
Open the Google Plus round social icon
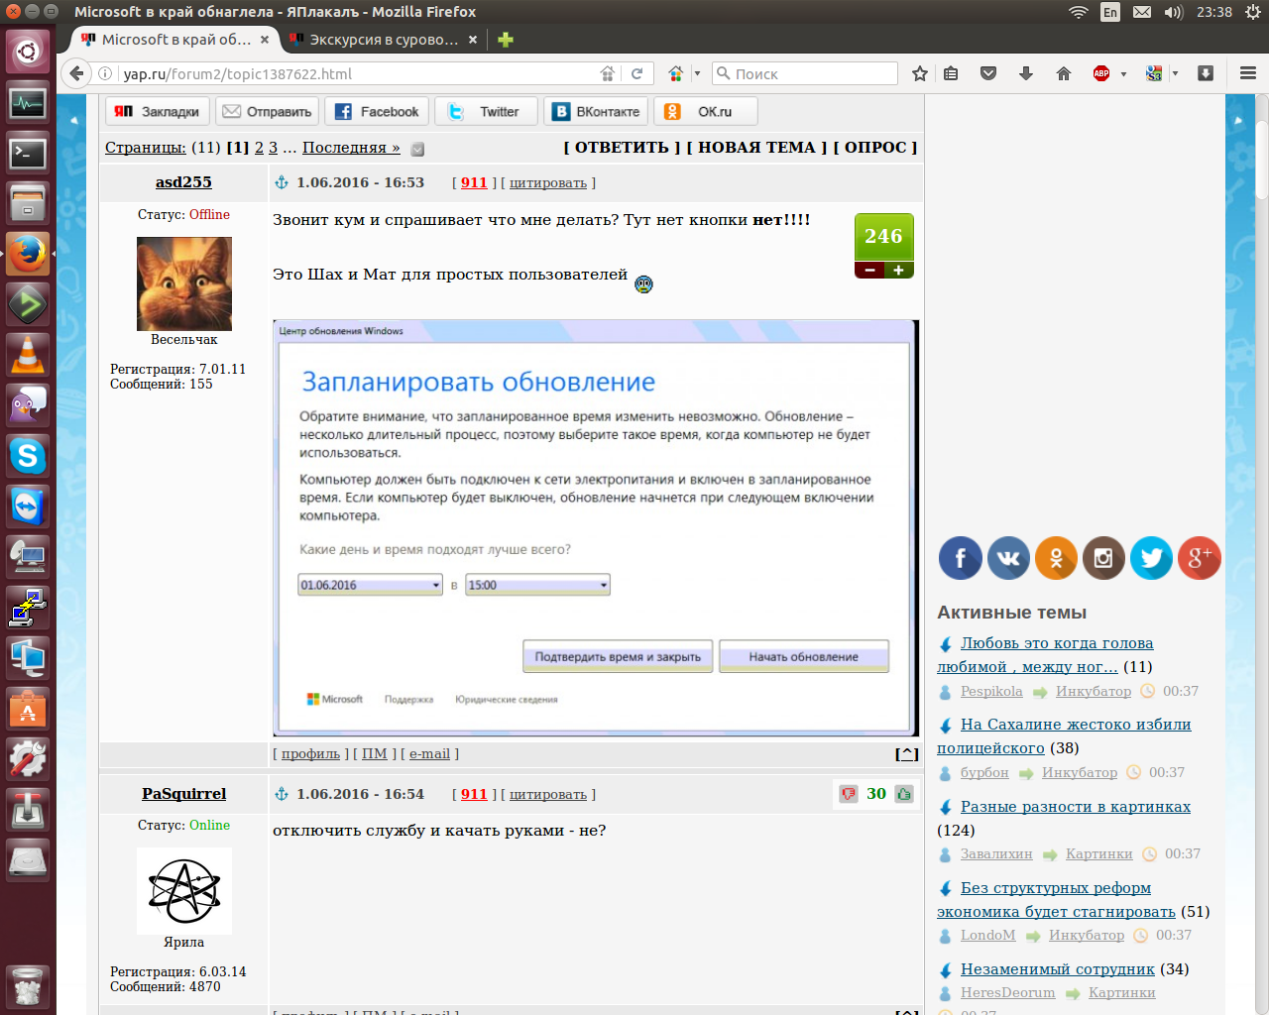[1199, 558]
